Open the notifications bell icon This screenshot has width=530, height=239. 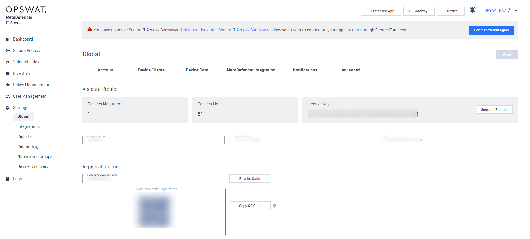click(x=473, y=10)
